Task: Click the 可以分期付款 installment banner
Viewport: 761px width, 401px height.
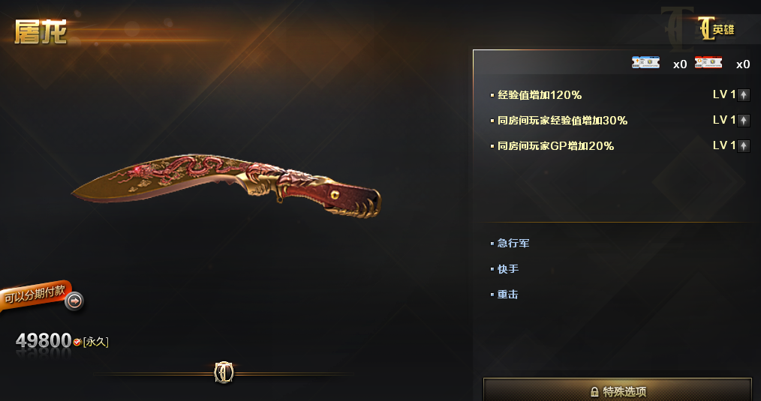Action: click(35, 295)
